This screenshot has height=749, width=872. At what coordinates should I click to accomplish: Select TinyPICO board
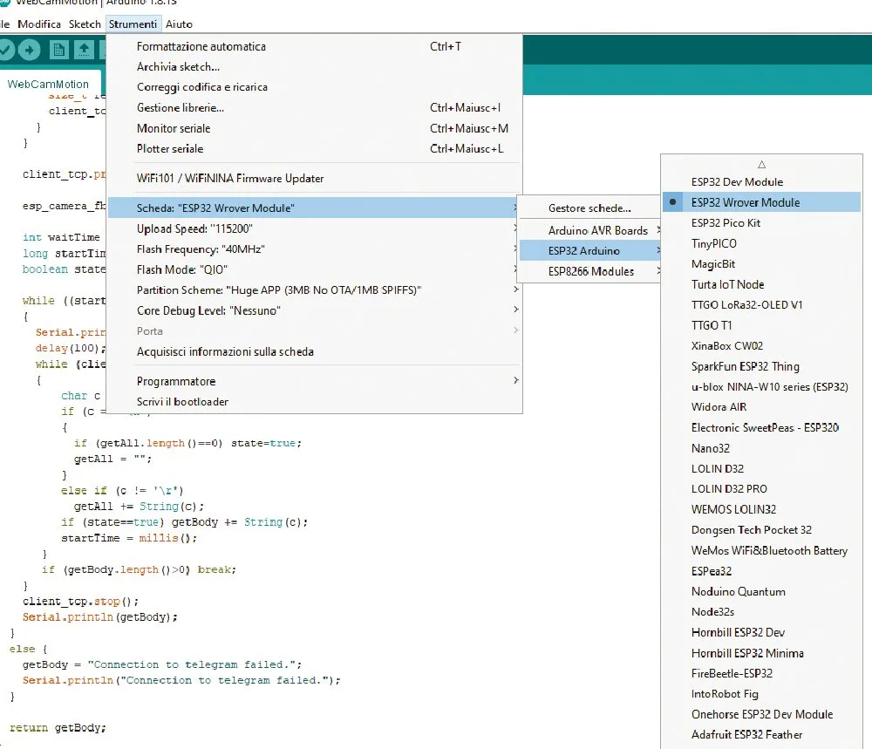tap(761, 243)
